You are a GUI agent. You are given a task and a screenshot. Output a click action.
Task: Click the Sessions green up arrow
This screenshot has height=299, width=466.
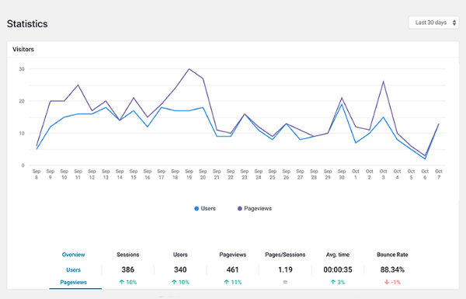(122, 282)
